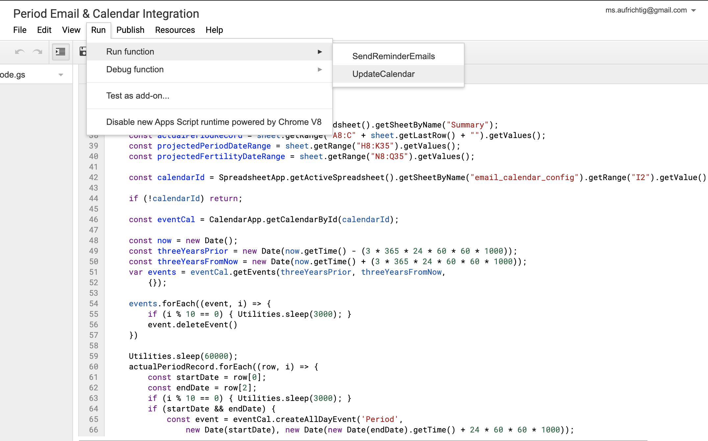Screen dimensions: 708x441
Task: Run the SendReminderEmails function
Action: pyautogui.click(x=398, y=56)
